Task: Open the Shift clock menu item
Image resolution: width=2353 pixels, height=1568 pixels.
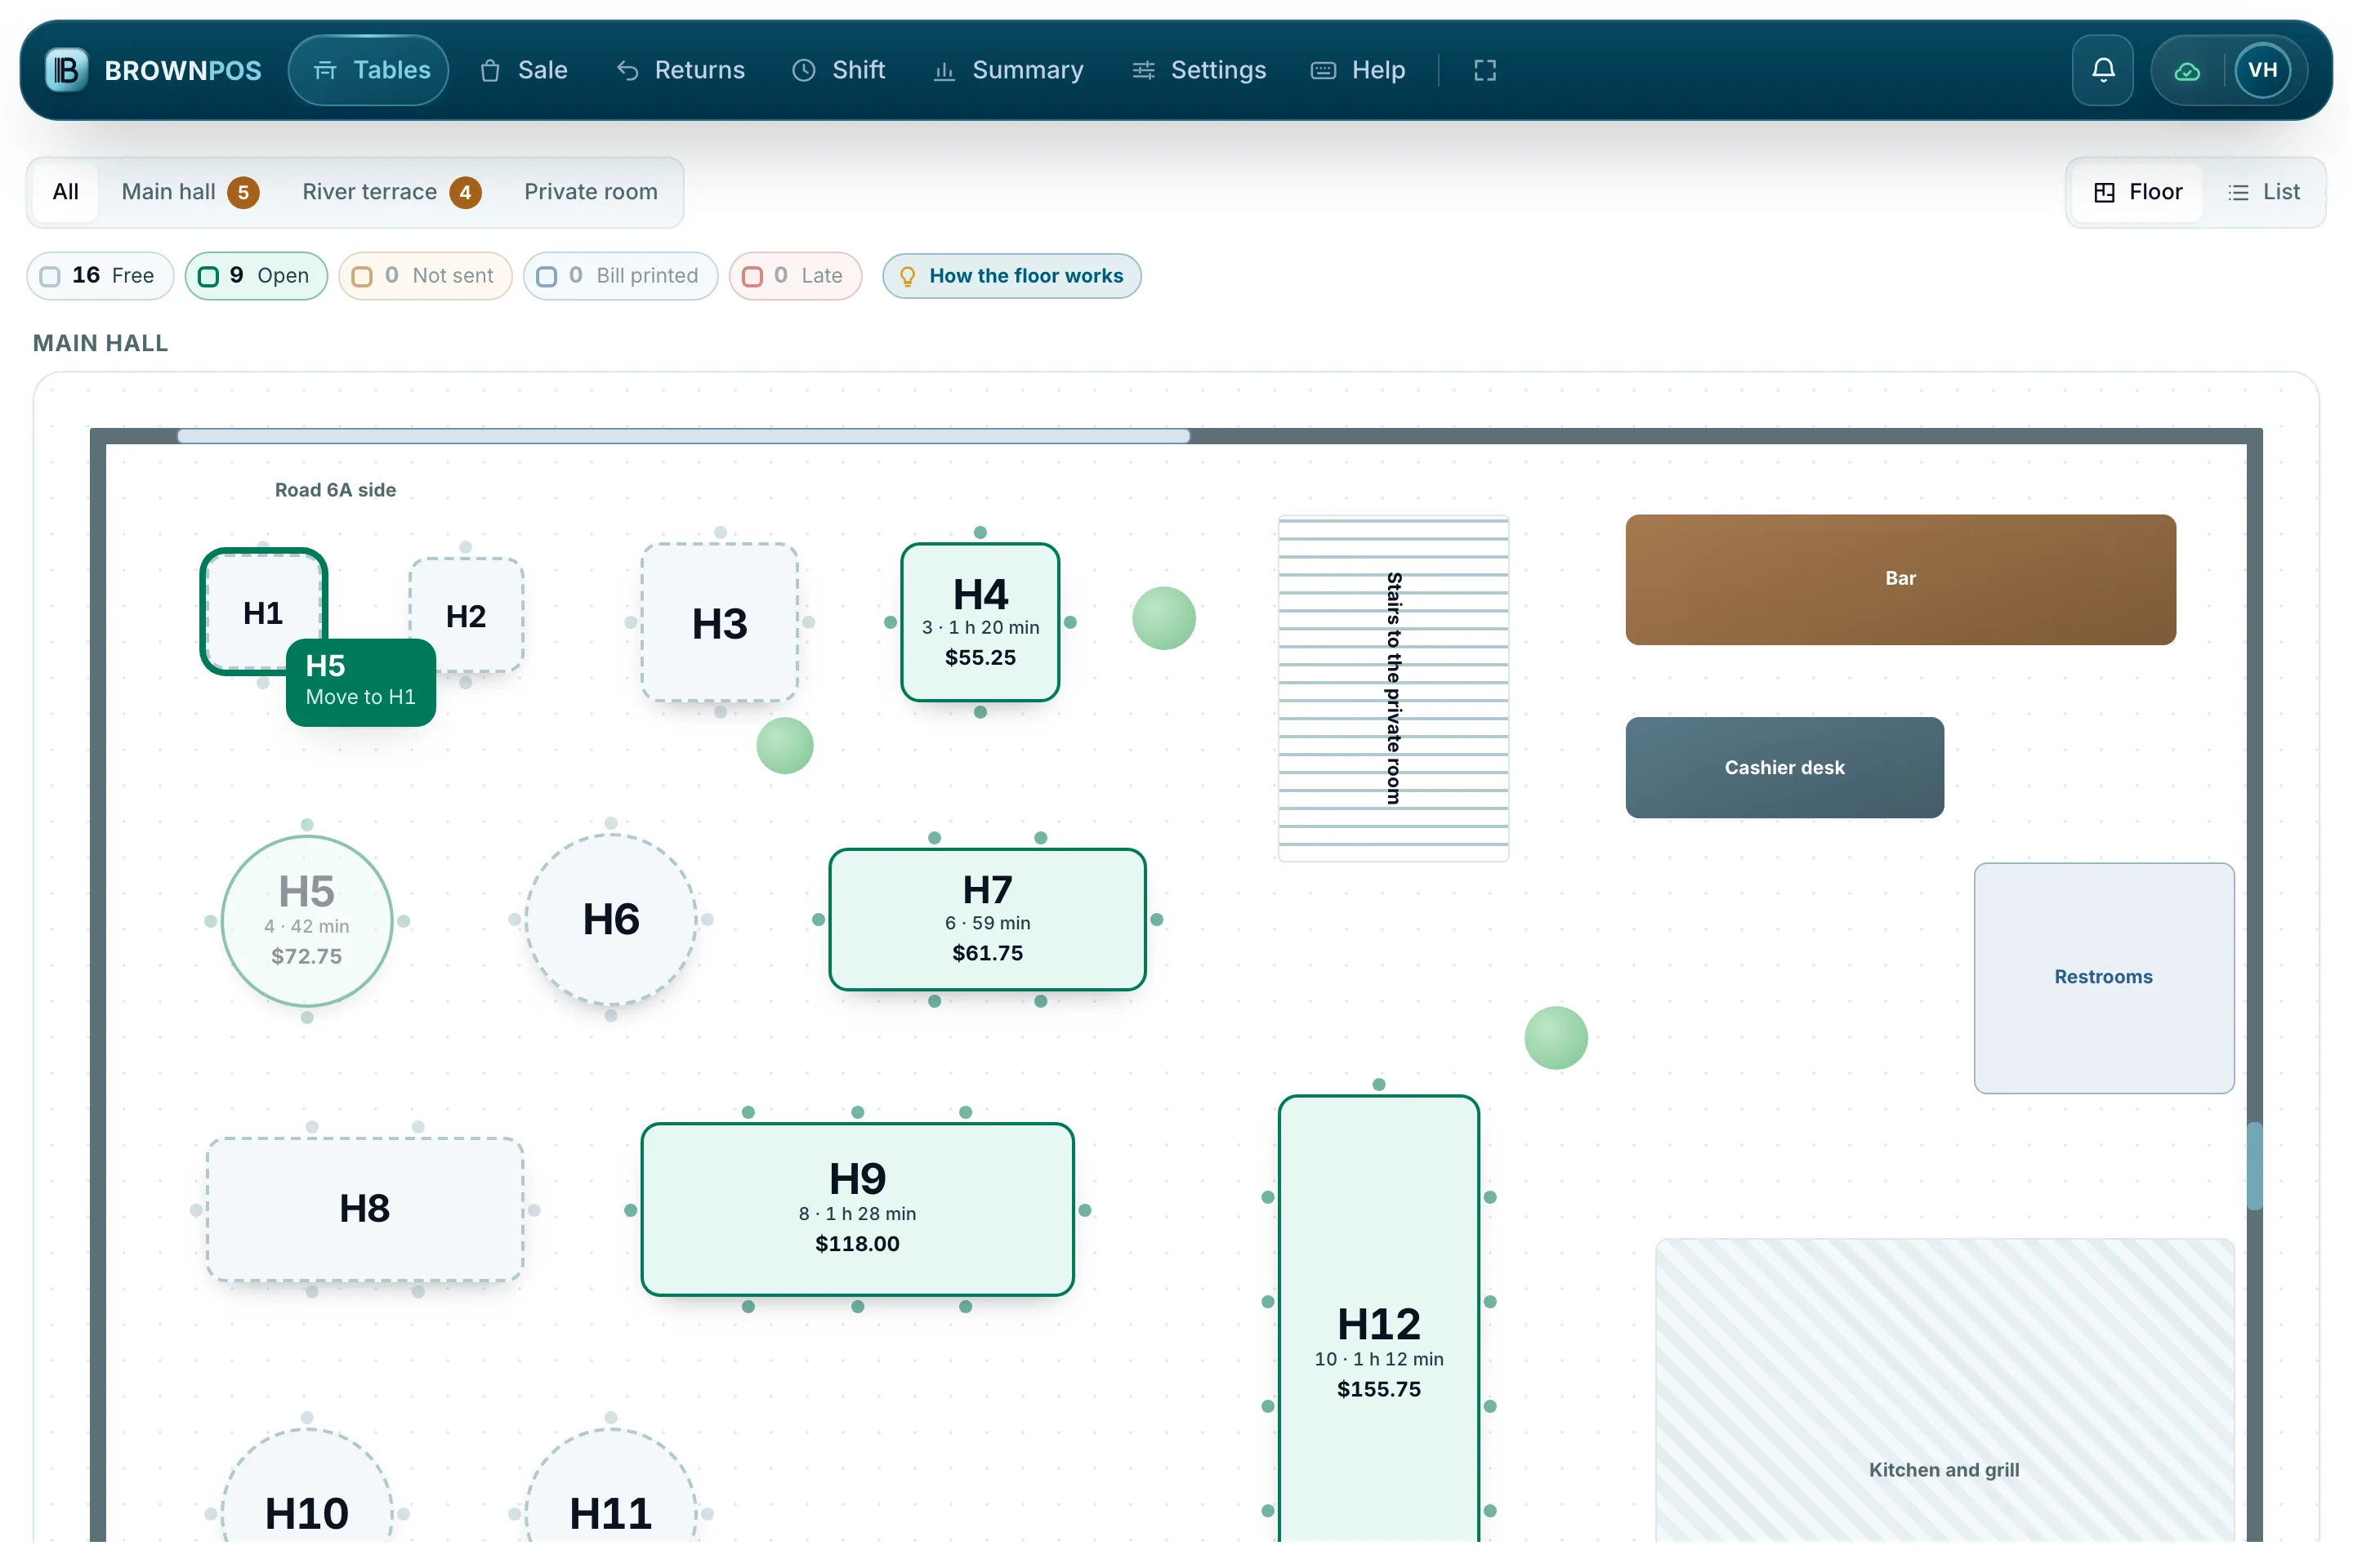Action: click(838, 70)
